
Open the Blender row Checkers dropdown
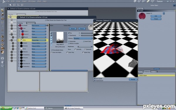click(39, 37)
